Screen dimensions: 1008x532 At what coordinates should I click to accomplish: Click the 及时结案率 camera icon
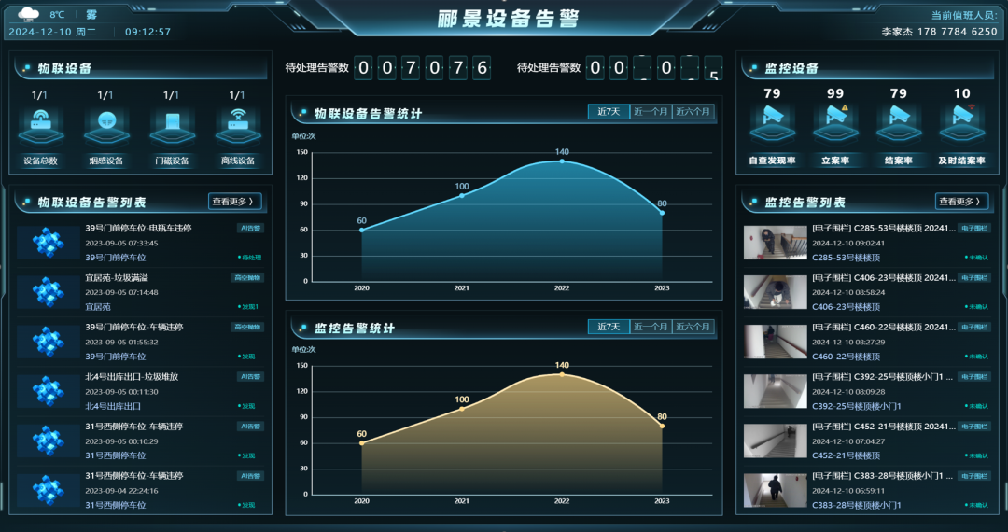(x=961, y=119)
